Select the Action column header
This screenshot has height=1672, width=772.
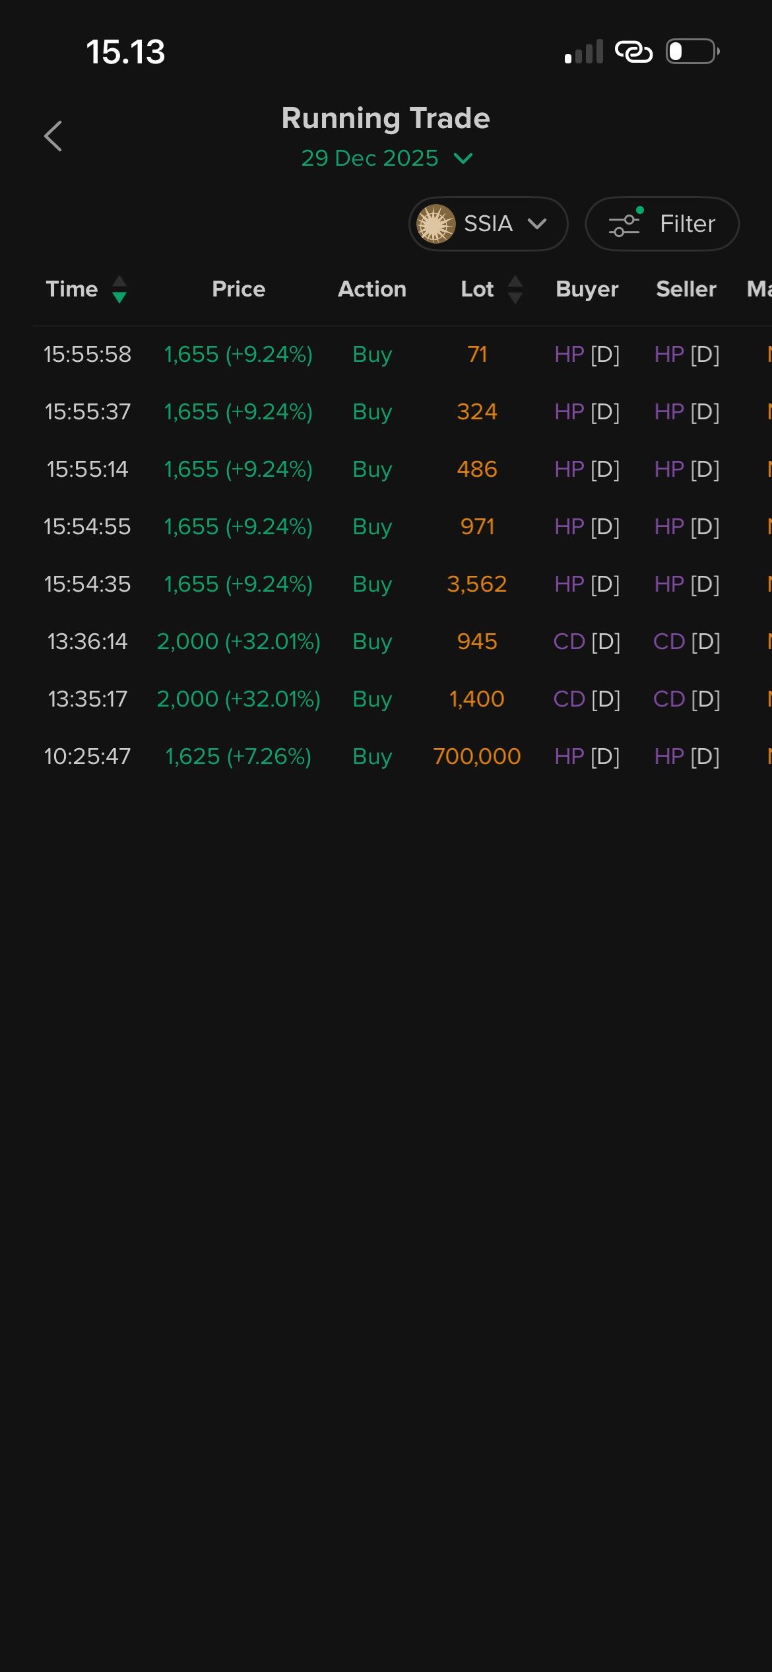click(371, 289)
